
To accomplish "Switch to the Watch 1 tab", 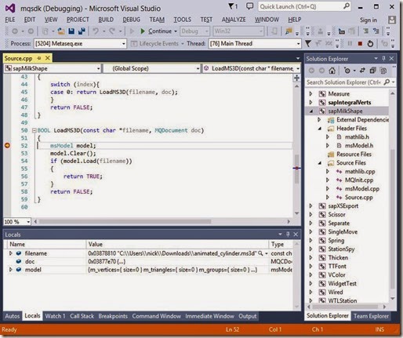I will 55,316.
